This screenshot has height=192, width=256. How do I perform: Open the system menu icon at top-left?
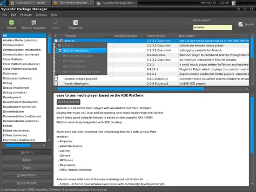pos(3,3)
